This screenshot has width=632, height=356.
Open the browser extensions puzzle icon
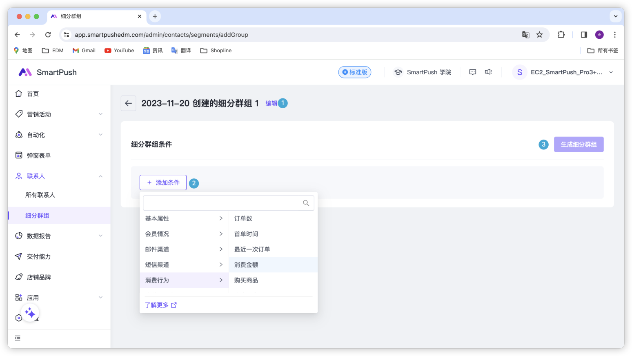(x=561, y=35)
